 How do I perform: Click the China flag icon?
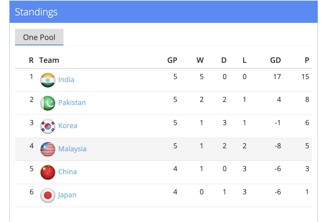coord(48,172)
